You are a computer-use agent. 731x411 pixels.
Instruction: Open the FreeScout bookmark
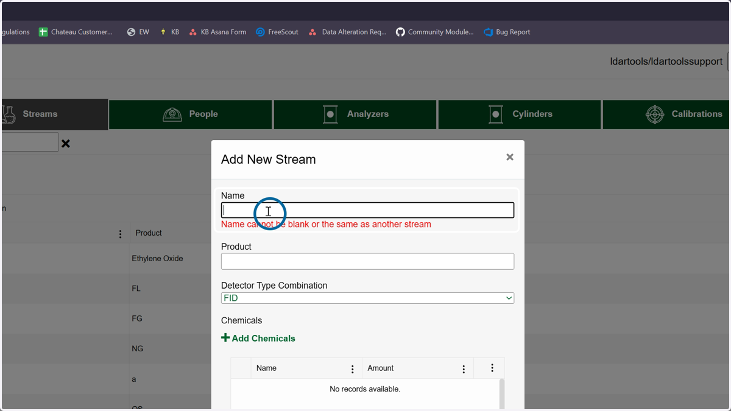click(277, 32)
